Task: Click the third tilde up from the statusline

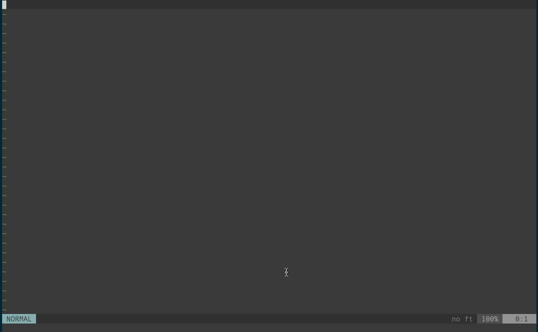Action: click(x=4, y=291)
